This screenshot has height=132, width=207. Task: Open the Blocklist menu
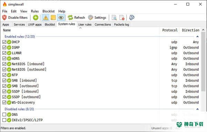point(48,11)
